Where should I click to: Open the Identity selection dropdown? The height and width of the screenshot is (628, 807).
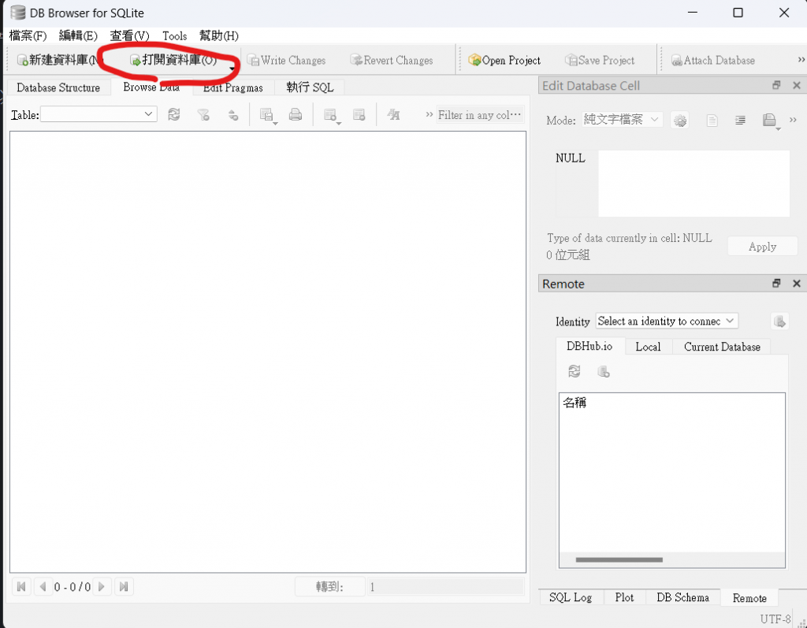click(667, 321)
